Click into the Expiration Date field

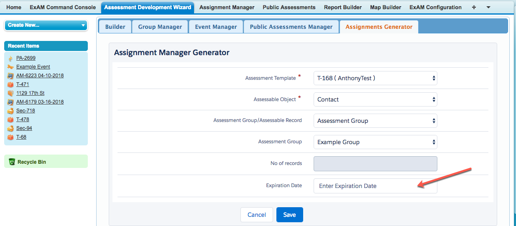pyautogui.click(x=375, y=186)
